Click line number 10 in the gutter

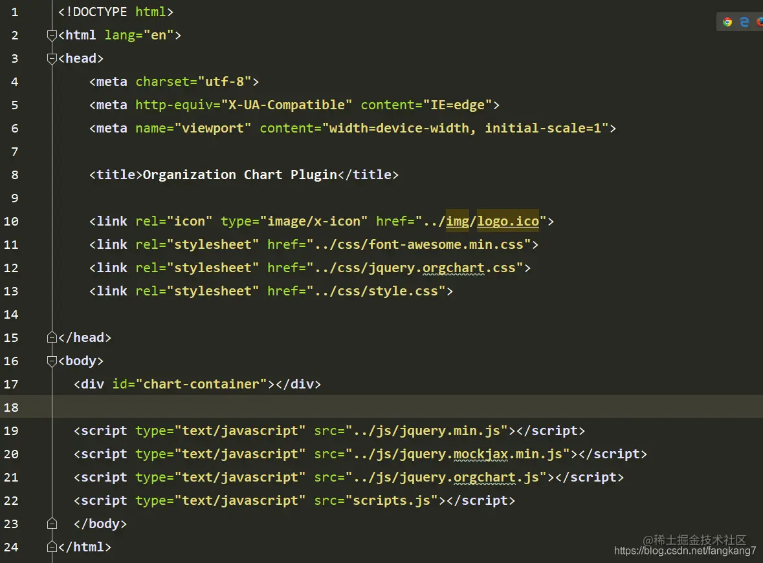11,221
